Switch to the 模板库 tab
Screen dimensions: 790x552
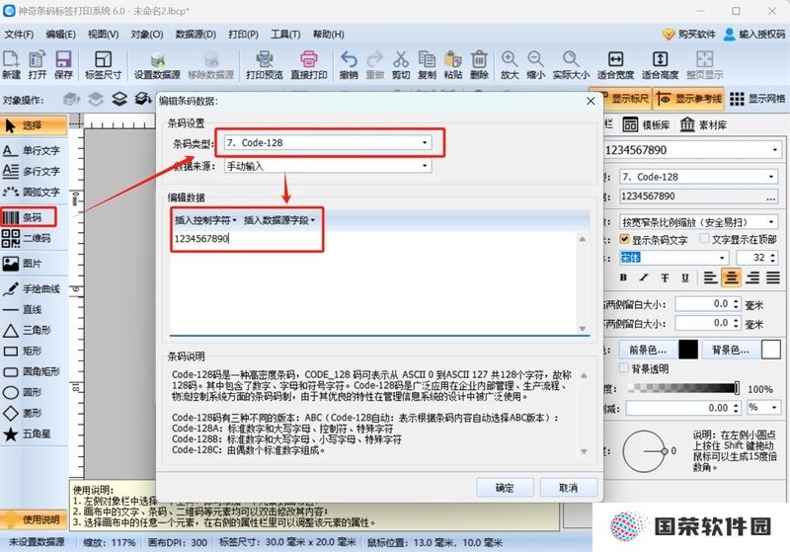(647, 124)
